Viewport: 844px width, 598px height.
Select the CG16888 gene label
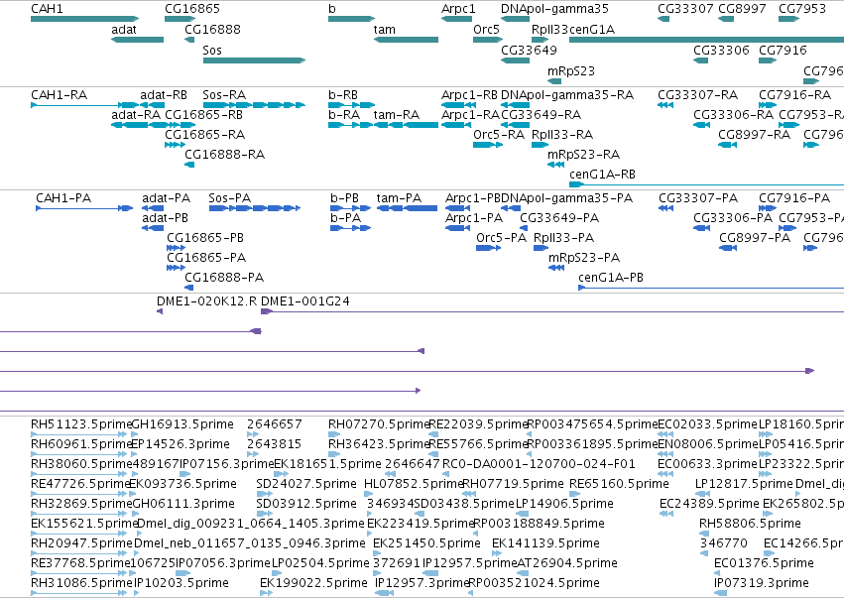[x=212, y=29]
